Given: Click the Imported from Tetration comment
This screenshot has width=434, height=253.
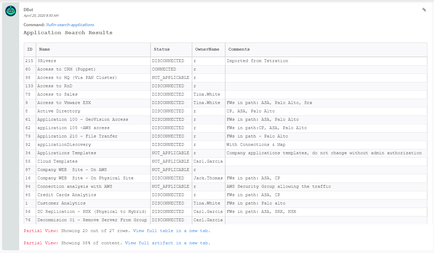Looking at the screenshot, I should pyautogui.click(x=257, y=61).
